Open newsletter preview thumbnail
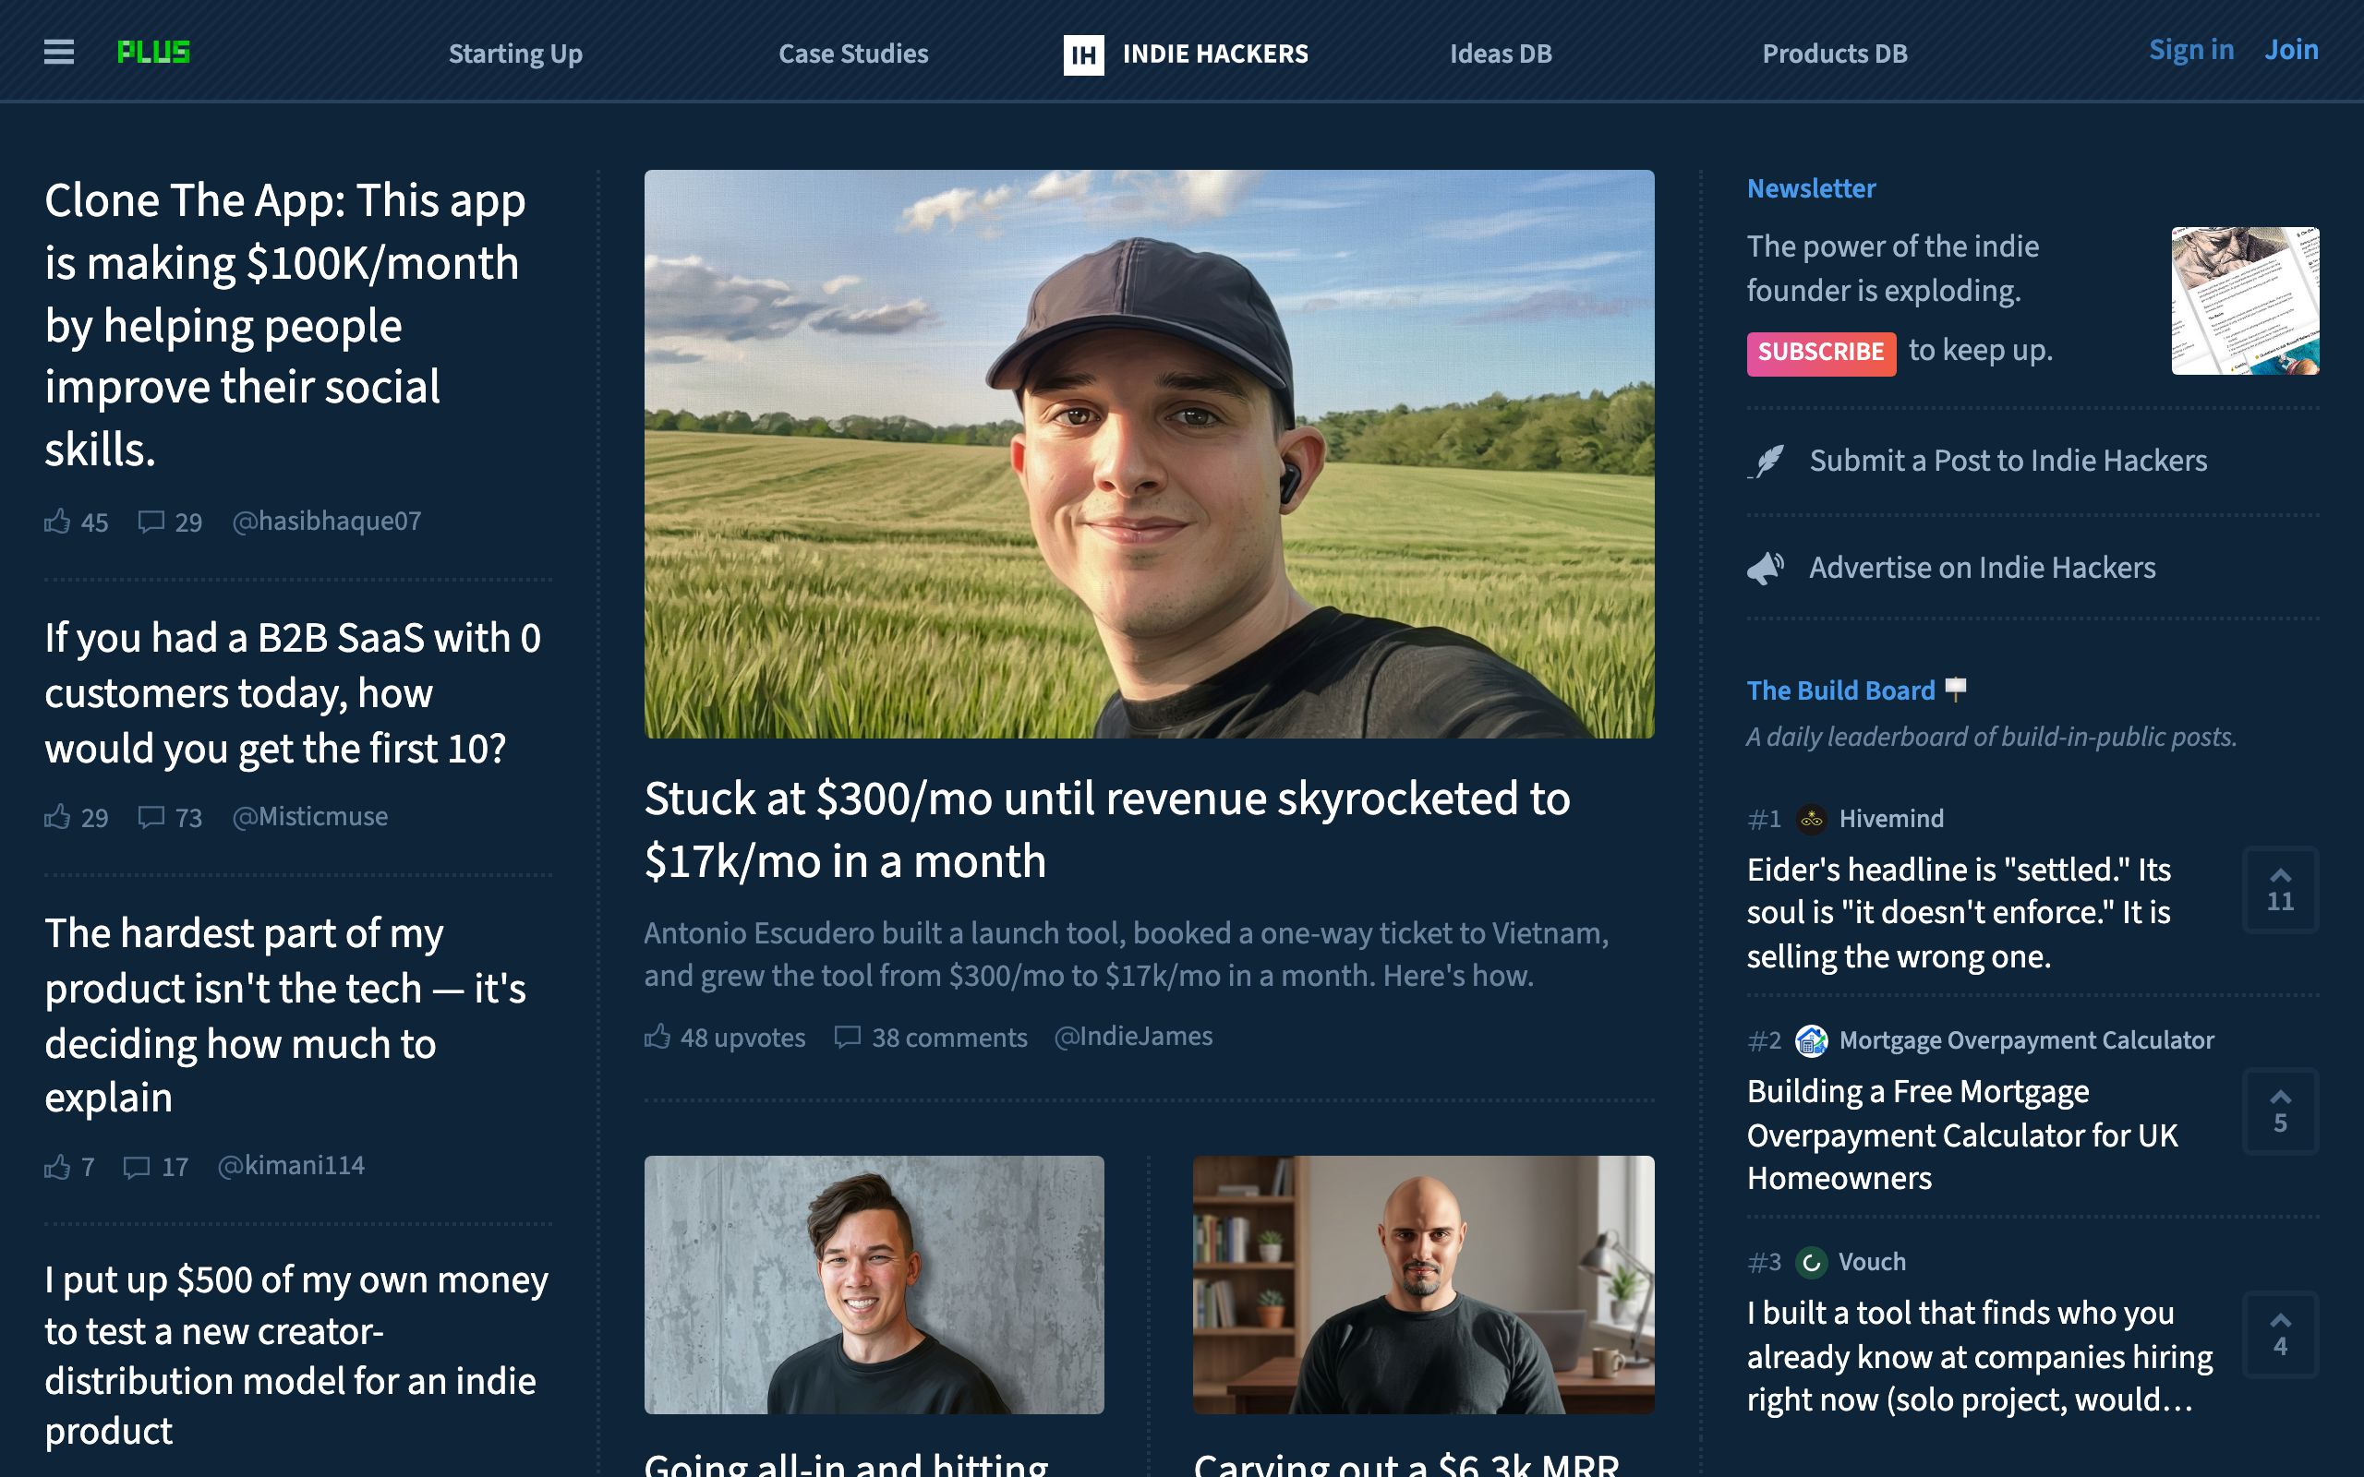Viewport: 2364px width, 1477px height. (x=2245, y=301)
